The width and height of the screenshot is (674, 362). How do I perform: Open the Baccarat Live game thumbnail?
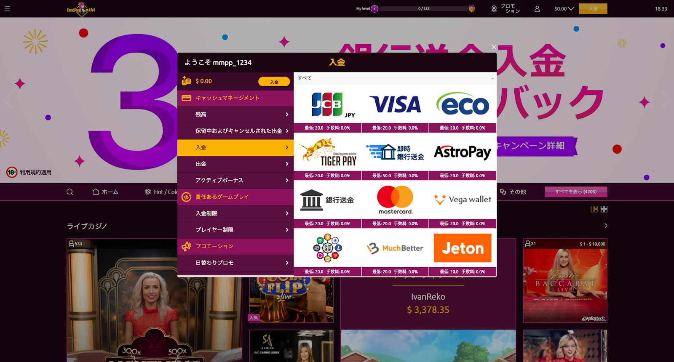click(x=565, y=281)
